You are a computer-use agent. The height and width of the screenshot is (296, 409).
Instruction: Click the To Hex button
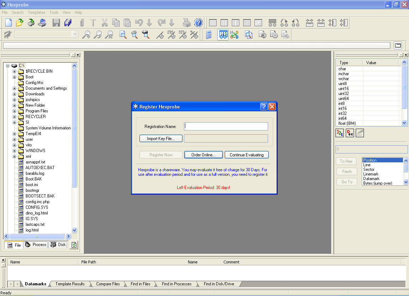pyautogui.click(x=346, y=161)
